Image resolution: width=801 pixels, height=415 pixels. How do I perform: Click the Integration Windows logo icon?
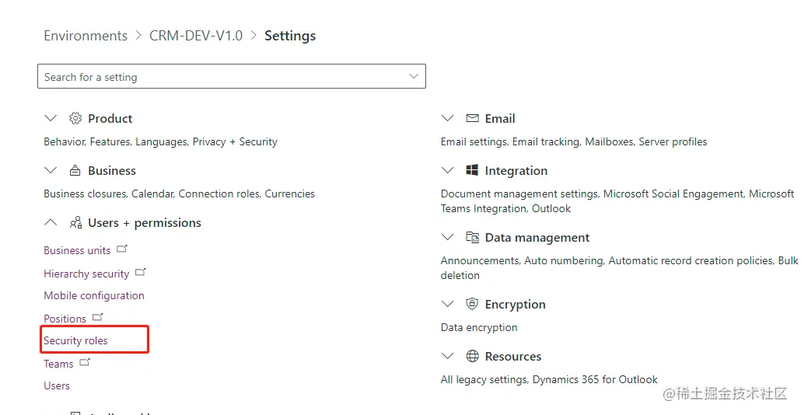(x=472, y=170)
